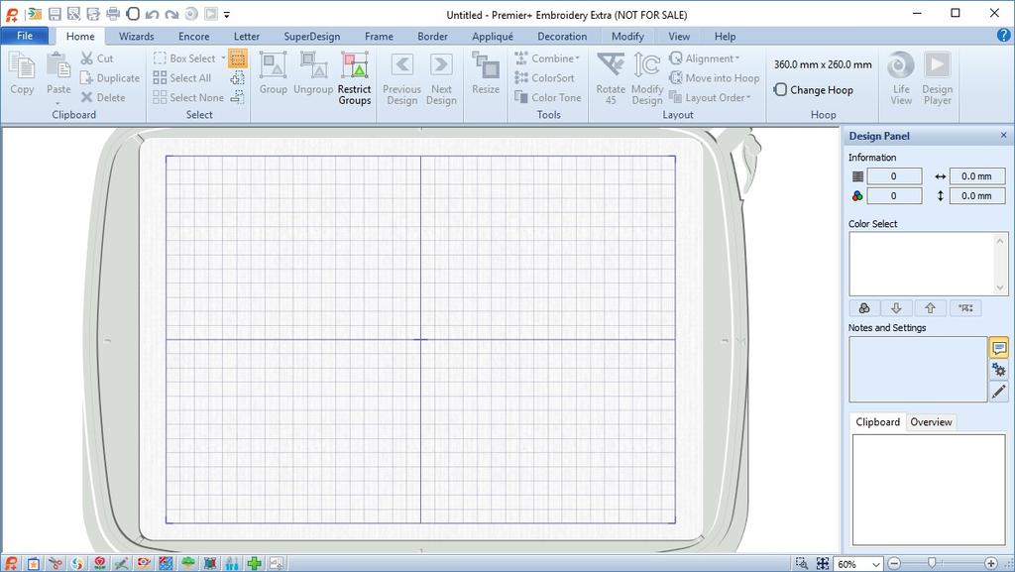Go to Next Design

click(441, 77)
